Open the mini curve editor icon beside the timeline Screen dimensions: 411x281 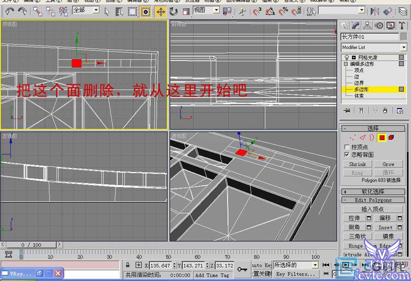9,254
